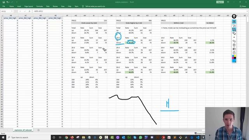Open WhatsApp from taskbar
The height and width of the screenshot is (140, 249).
coord(140,137)
